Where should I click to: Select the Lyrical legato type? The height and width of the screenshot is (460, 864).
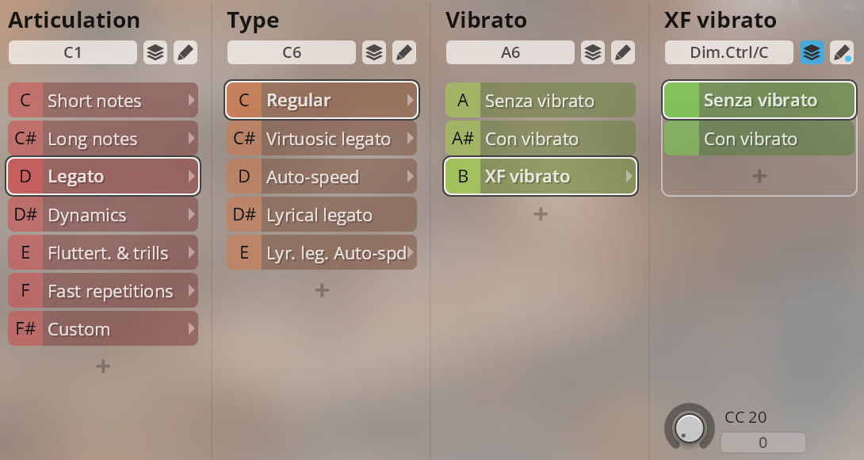tap(322, 215)
